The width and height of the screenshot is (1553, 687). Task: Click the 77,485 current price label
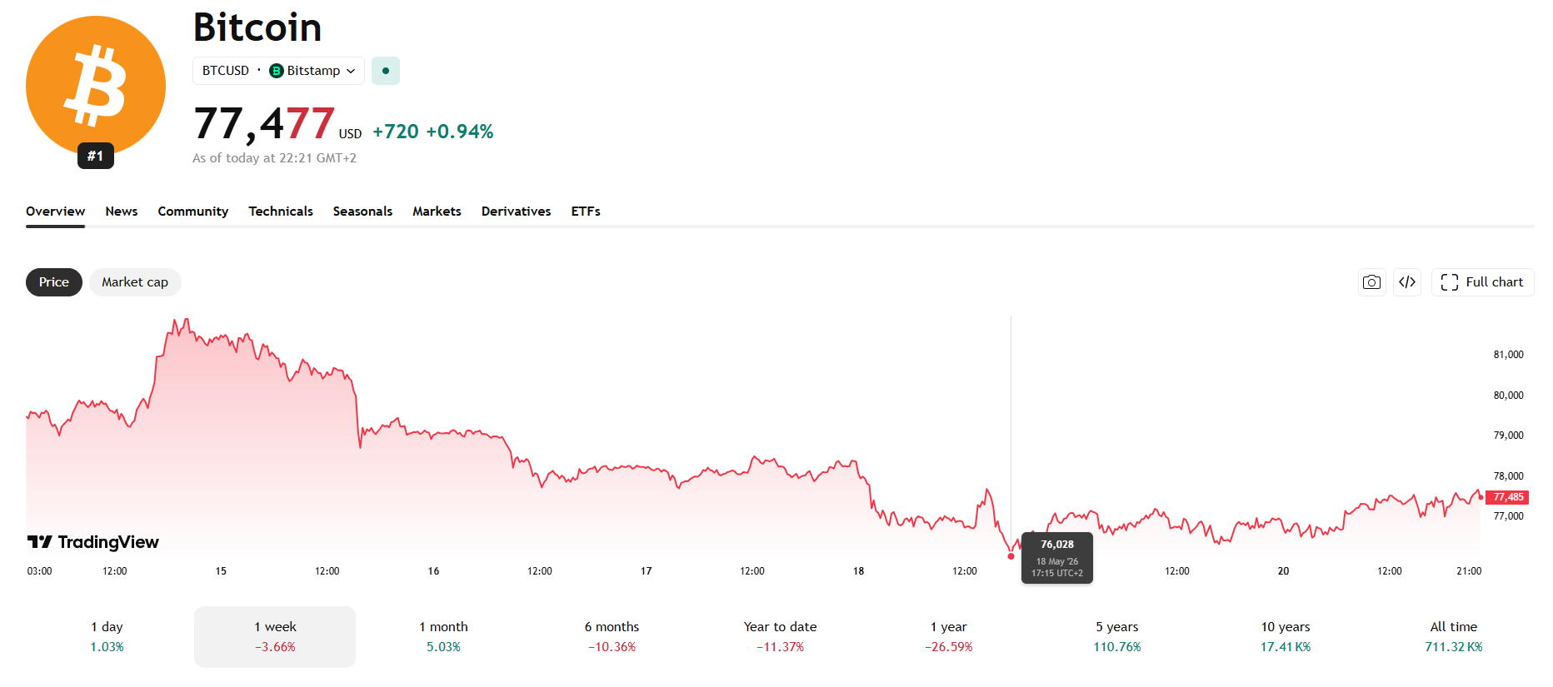point(1507,497)
